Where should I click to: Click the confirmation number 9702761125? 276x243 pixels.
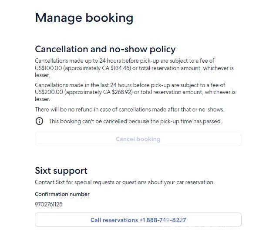click(x=49, y=204)
